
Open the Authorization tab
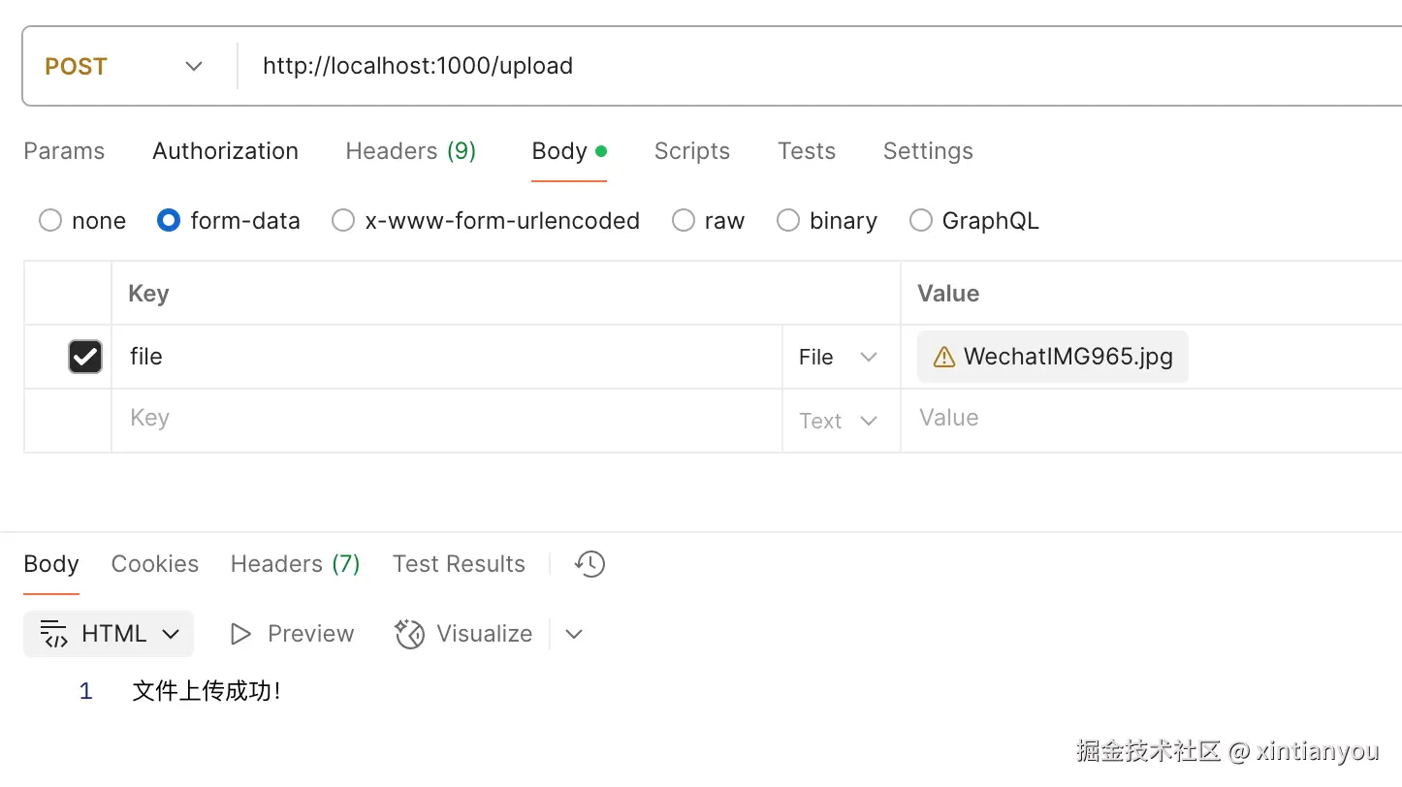click(x=225, y=151)
